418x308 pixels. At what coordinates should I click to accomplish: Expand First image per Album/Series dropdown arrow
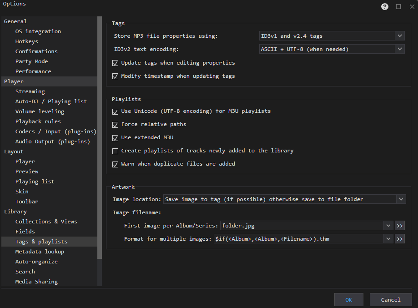[388, 226]
